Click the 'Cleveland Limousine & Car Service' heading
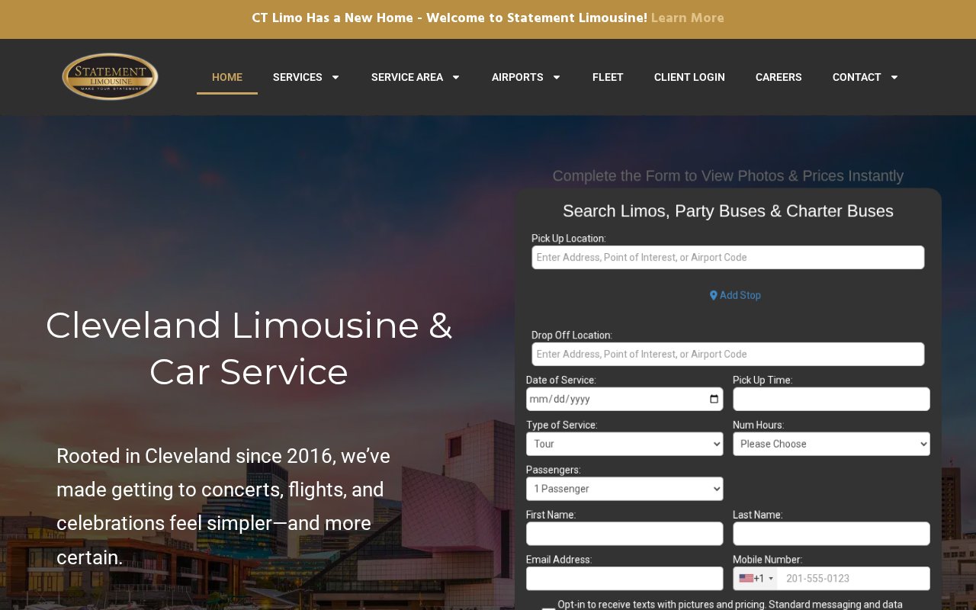The height and width of the screenshot is (610, 976). (x=249, y=348)
